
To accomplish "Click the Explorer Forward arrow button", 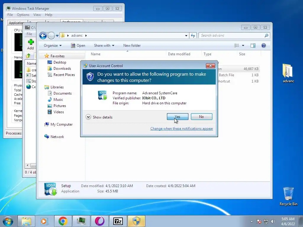I will (51, 35).
